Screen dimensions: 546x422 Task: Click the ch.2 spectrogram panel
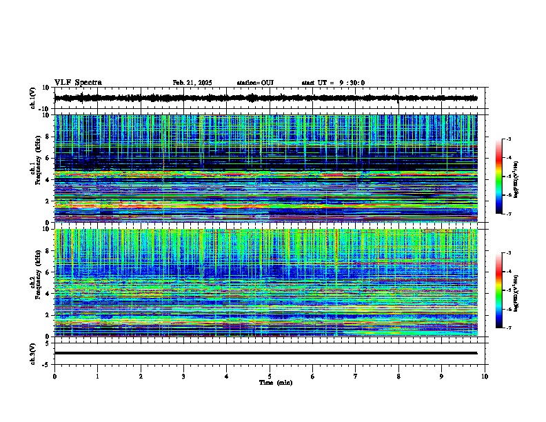[266, 283]
